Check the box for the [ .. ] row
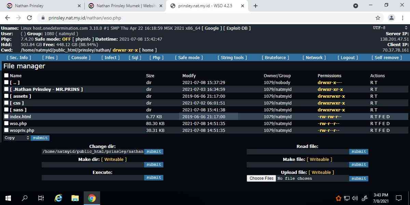The height and width of the screenshot is (205, 410). (x=6, y=82)
